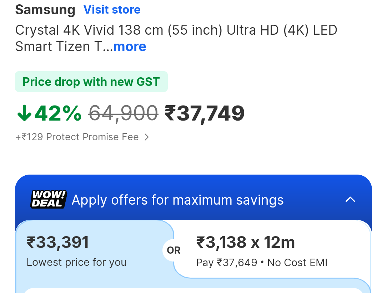This screenshot has height=293, width=387.
Task: Tap the +₹129 Protect Promise Fee text
Action: pos(77,137)
